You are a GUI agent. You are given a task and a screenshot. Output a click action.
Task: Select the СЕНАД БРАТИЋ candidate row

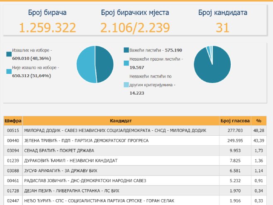135,151
